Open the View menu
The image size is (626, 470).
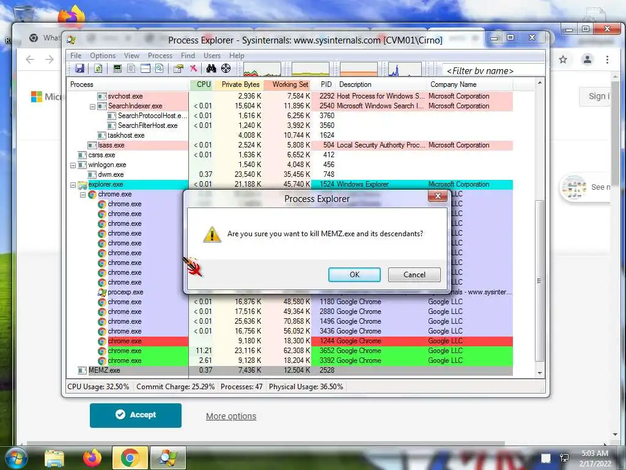[x=131, y=56]
